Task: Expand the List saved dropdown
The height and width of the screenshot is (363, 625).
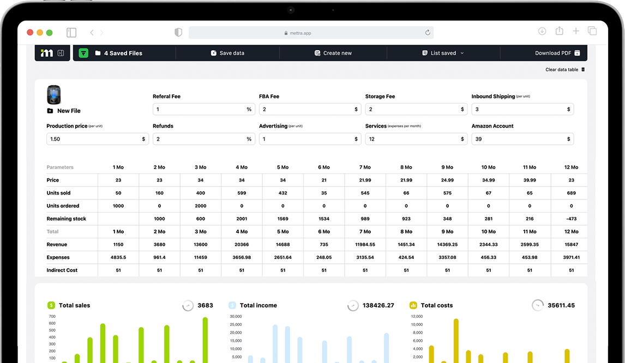Action: click(x=443, y=53)
